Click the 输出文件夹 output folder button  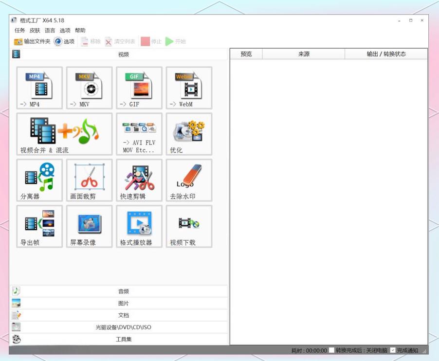(x=32, y=42)
